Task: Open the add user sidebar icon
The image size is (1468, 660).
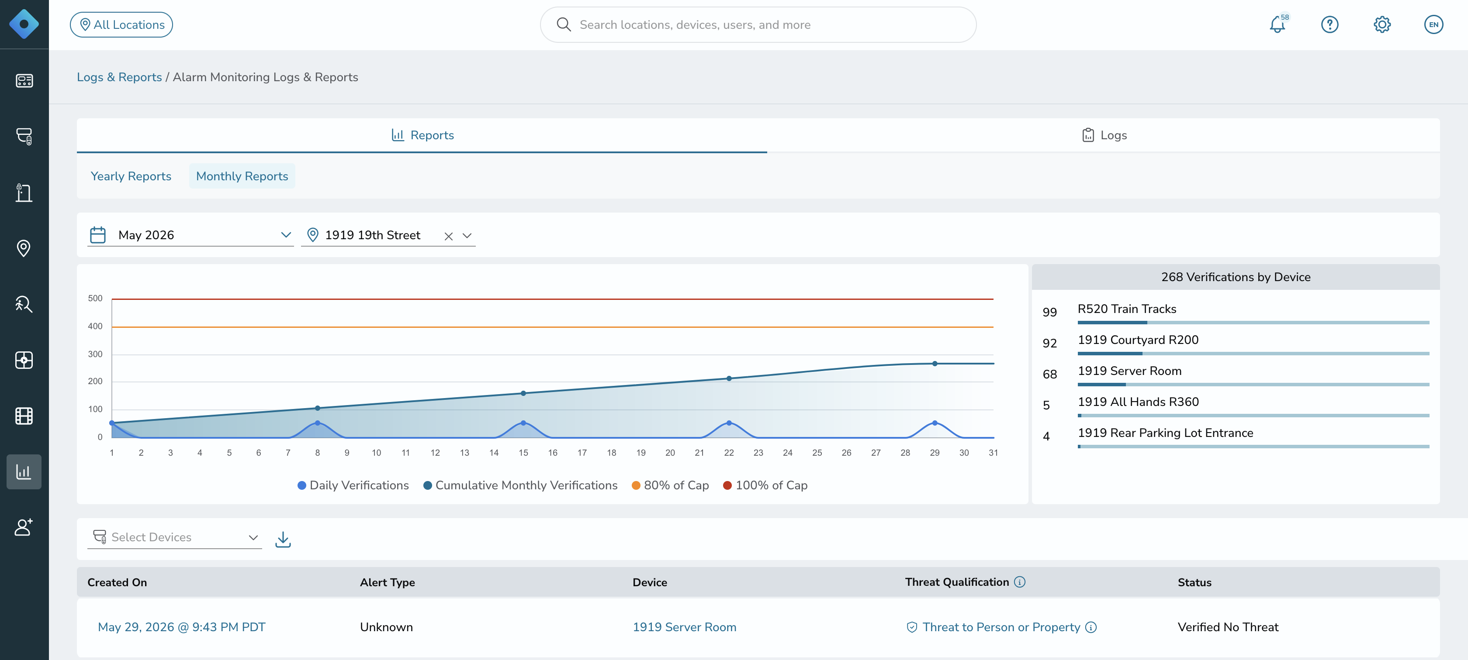Action: click(24, 527)
